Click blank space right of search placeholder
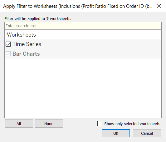166x142 pixels. pos(99,26)
